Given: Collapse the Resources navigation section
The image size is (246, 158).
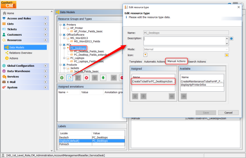Looking at the screenshot, I should pos(46,40).
